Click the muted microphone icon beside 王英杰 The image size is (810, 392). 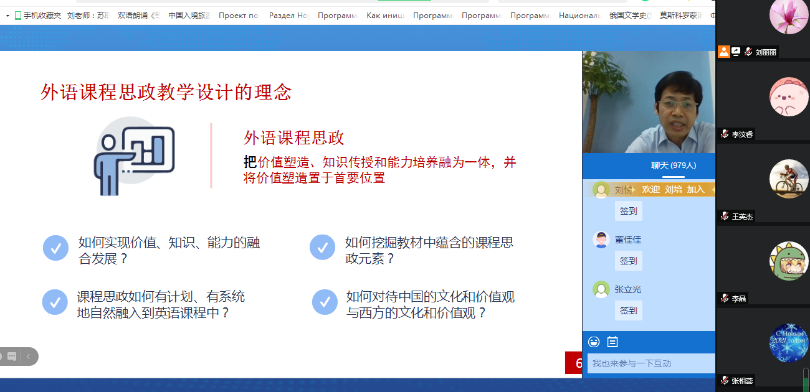pos(725,216)
